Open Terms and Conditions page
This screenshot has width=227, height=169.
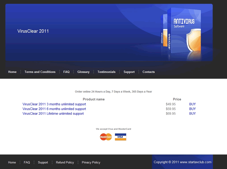(x=40, y=72)
